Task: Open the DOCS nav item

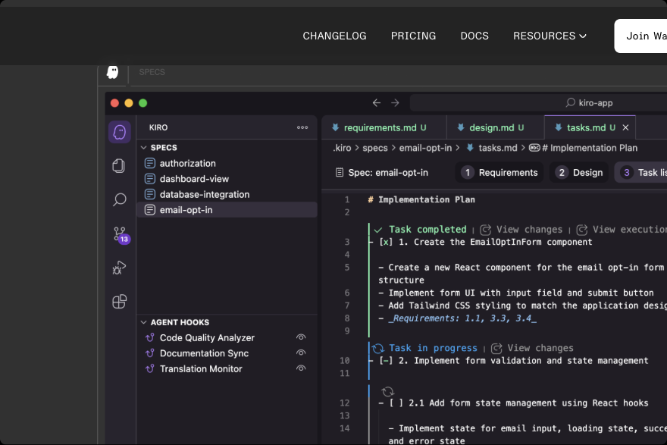Action: [474, 36]
